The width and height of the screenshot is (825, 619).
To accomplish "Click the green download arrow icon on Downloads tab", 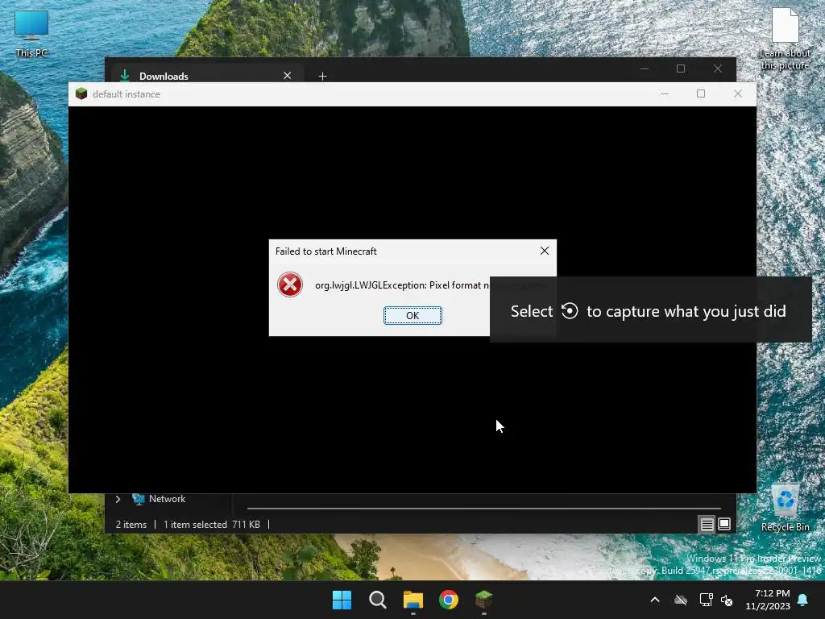I will point(125,75).
